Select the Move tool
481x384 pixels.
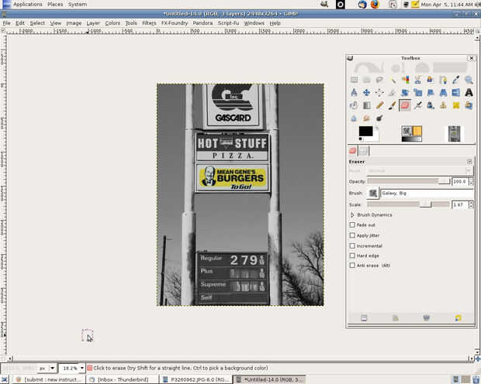coord(366,92)
